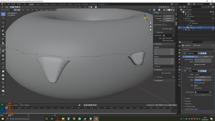This screenshot has width=215, height=121.
Task: Open the Render menu
Action: coord(13,4)
